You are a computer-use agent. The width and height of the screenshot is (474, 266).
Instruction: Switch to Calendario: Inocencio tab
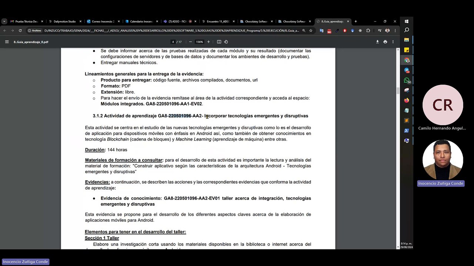[x=141, y=21]
